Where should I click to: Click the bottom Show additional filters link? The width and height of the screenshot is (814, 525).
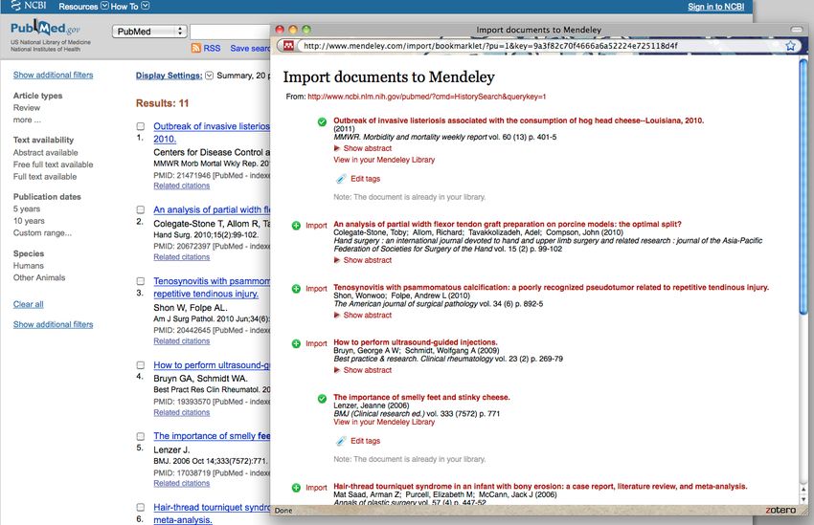pyautogui.click(x=53, y=324)
